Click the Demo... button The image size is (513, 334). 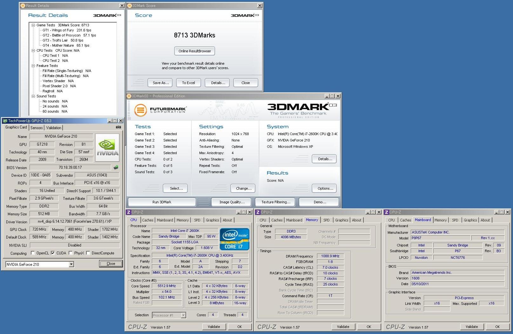point(320,202)
